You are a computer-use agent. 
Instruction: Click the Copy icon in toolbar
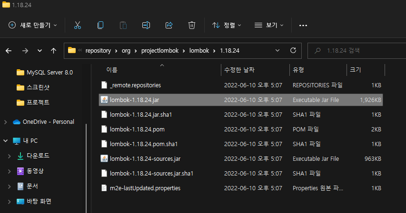tap(100, 25)
